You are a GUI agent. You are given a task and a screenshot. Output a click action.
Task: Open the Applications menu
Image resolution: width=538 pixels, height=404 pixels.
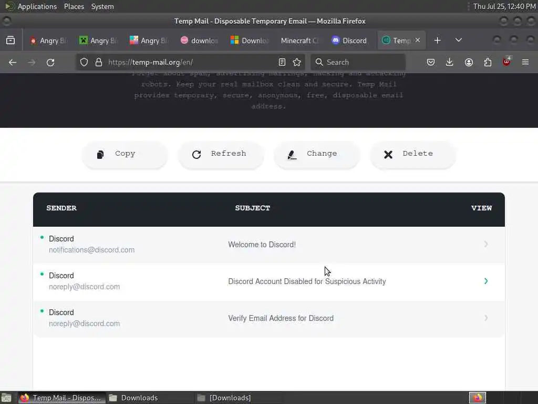click(x=37, y=6)
